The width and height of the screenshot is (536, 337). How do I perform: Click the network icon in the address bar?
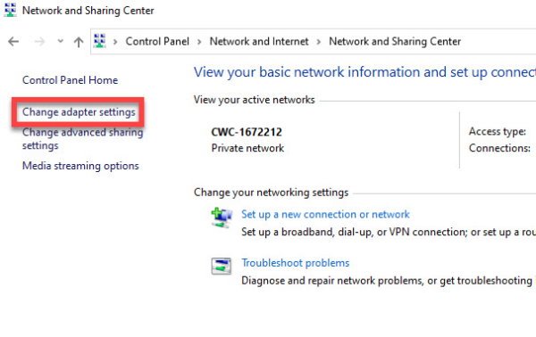(x=99, y=41)
